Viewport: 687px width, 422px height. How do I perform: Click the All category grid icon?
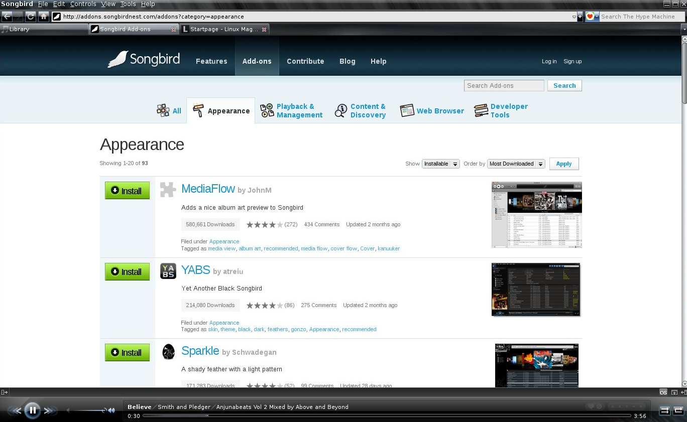[x=163, y=110]
